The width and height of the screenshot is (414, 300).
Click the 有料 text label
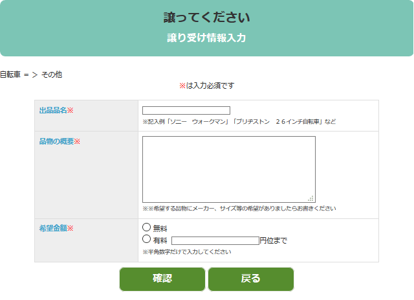(160, 240)
